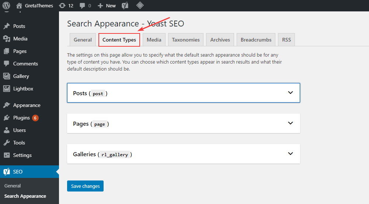Click the 'rl_gallery' code label
The width and height of the screenshot is (369, 204).
(x=115, y=155)
